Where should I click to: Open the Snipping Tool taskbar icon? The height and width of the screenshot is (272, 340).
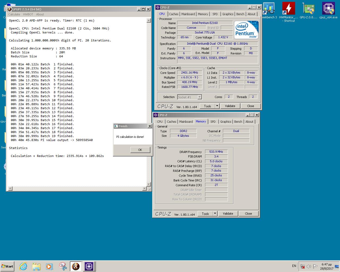click(x=63, y=266)
